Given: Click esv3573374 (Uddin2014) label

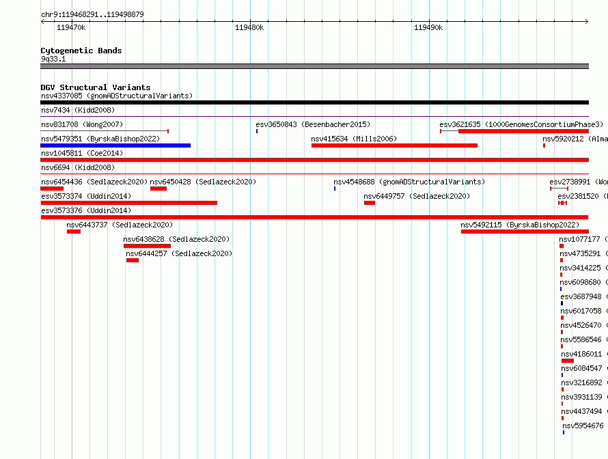Looking at the screenshot, I should tap(86, 196).
